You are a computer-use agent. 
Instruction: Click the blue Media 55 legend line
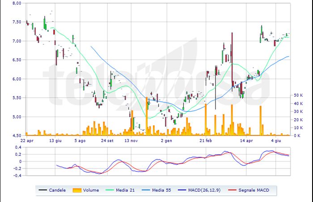146,190
